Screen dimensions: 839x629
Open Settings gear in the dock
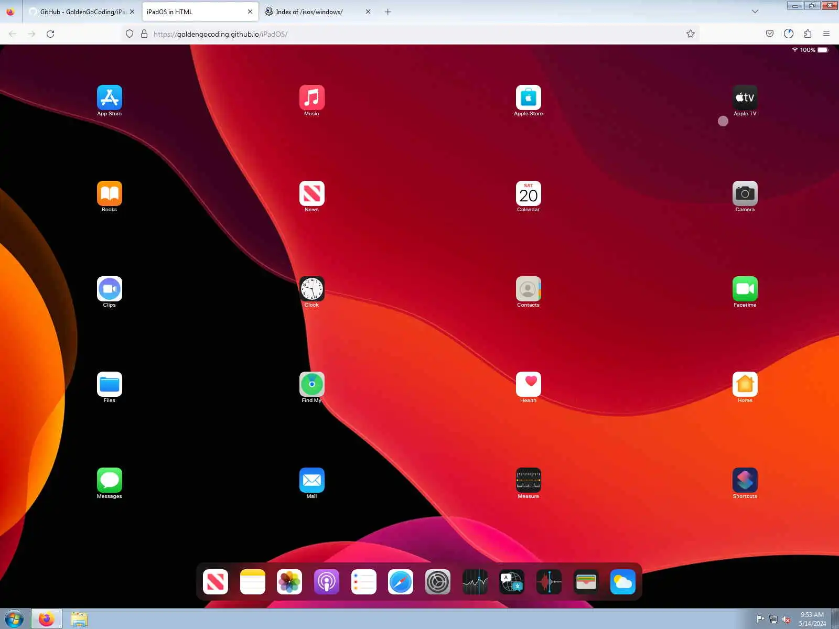(x=438, y=582)
